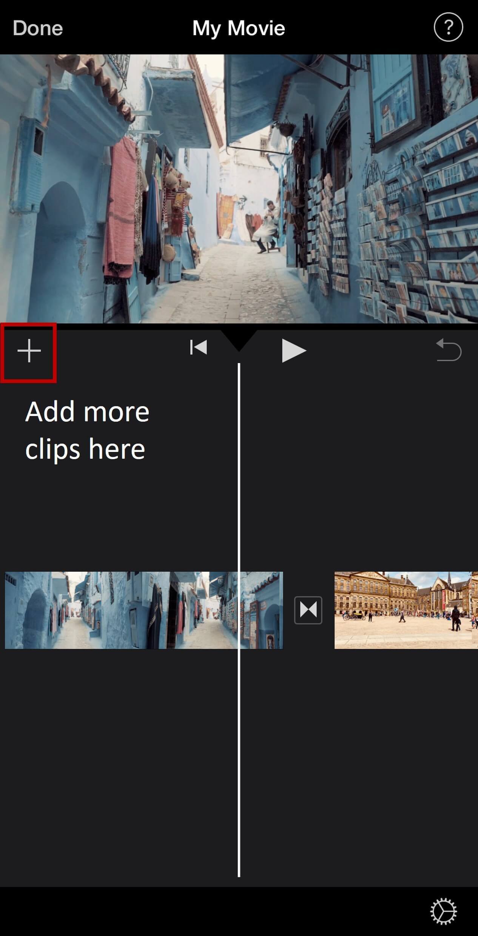Undo the last edit
The image size is (478, 936).
click(x=449, y=350)
